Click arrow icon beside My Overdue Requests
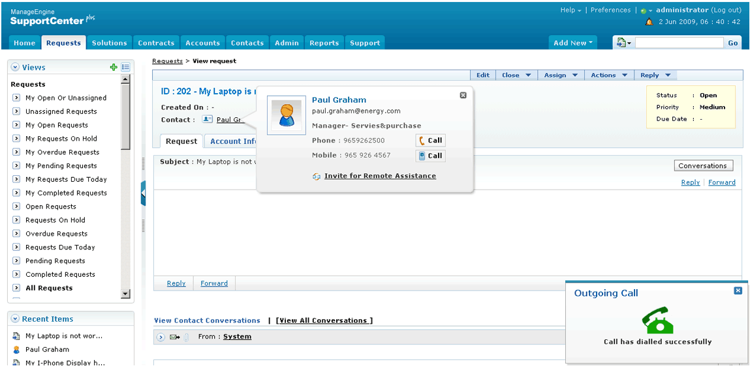 [16, 152]
